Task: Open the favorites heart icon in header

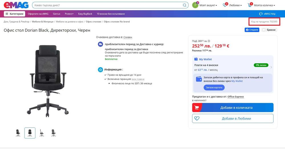Action: (225, 5)
